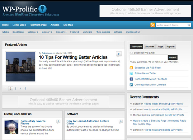Image resolution: width=193 pixels, height=140 pixels.
Task: Switch to the Archives tab
Action: coord(150,46)
